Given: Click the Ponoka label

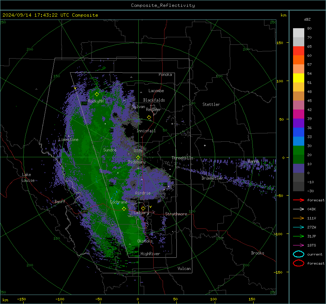Looking at the screenshot, I should click(x=165, y=74).
